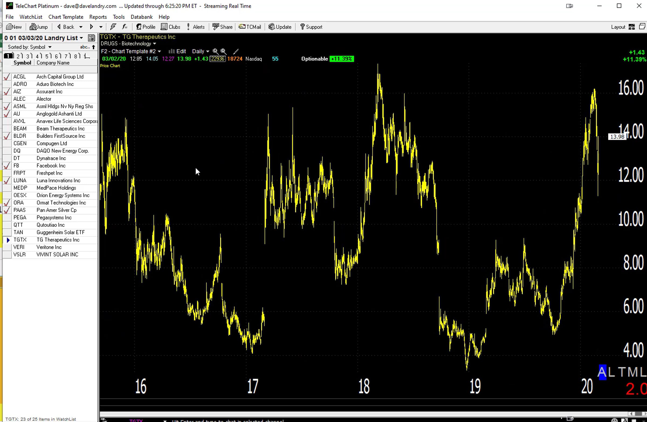The height and width of the screenshot is (422, 647).
Task: Click the New toolbar button
Action: point(14,27)
